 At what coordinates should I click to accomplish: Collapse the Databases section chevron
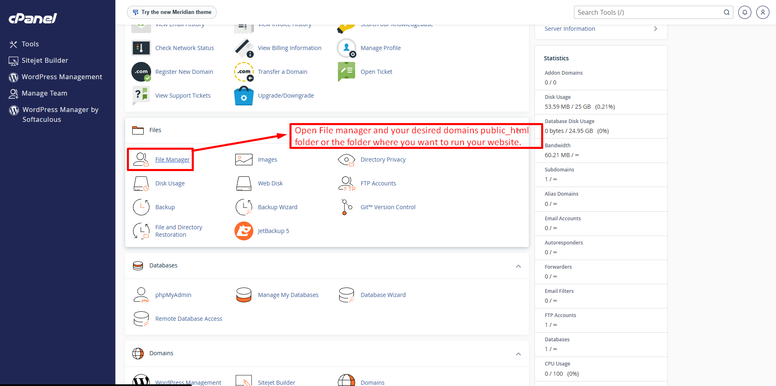point(518,266)
